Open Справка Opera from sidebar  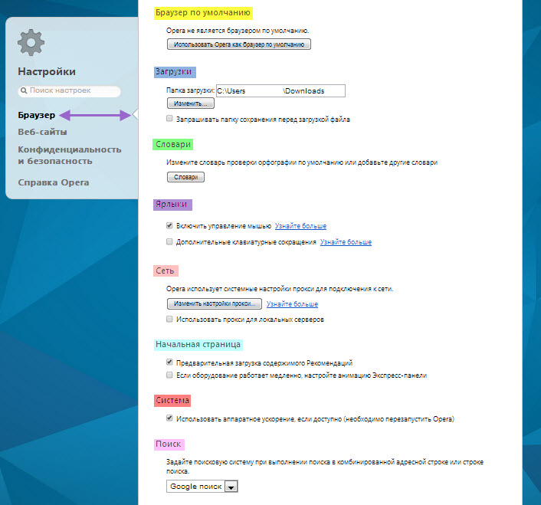(54, 182)
